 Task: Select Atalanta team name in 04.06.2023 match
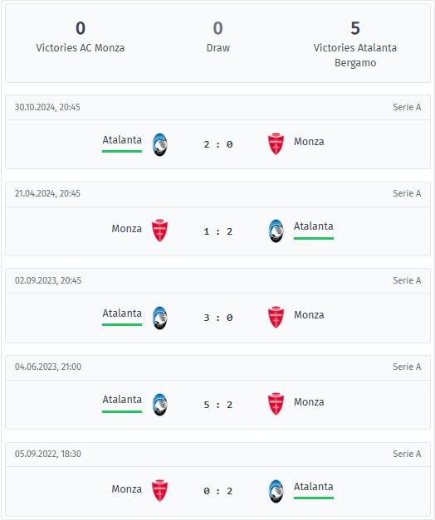coord(122,400)
